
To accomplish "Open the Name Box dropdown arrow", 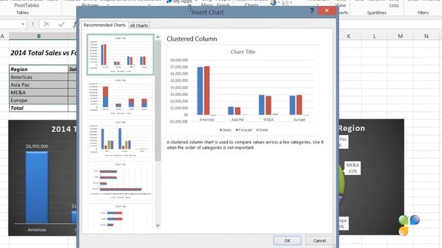I will point(23,25).
